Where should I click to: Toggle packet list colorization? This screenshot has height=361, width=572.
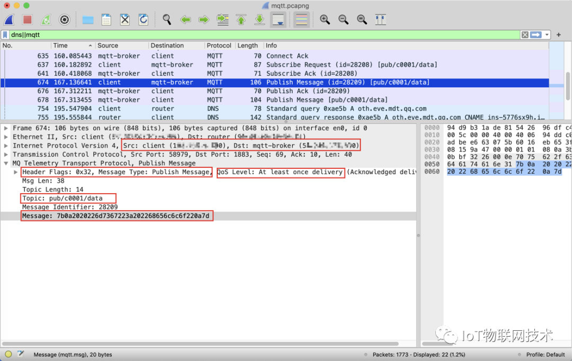(301, 20)
